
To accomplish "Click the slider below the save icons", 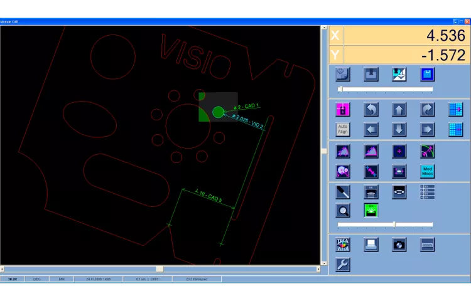I will pos(386,89).
